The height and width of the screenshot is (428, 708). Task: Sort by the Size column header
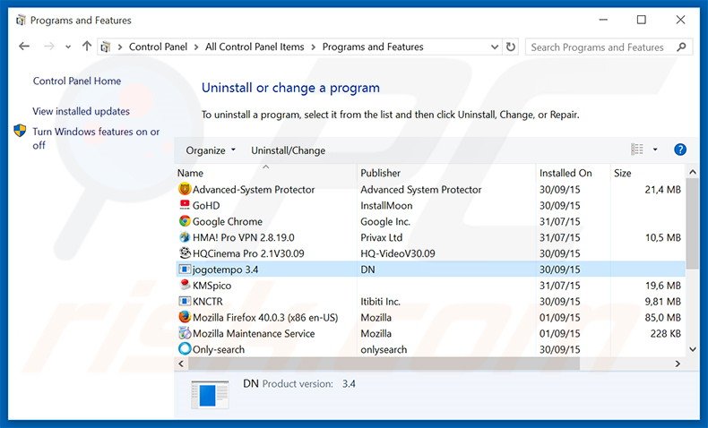pos(648,173)
